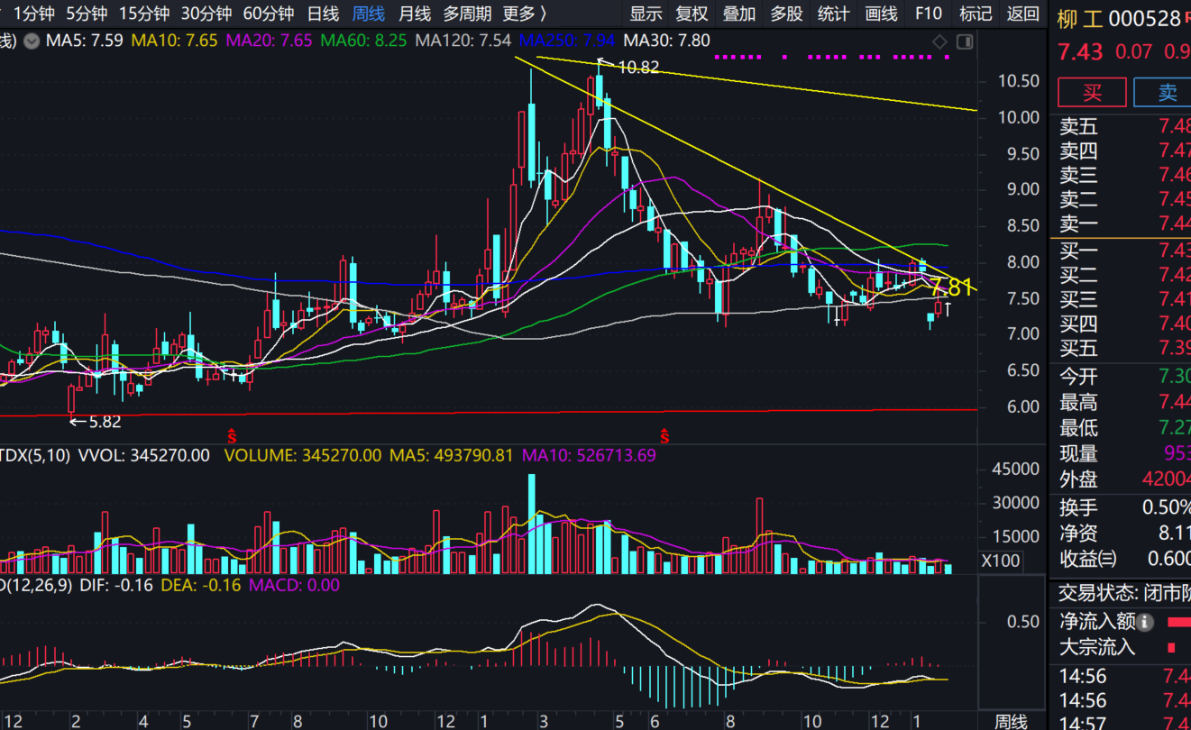Click the X100 volume scale box
The image size is (1191, 730).
click(1000, 561)
